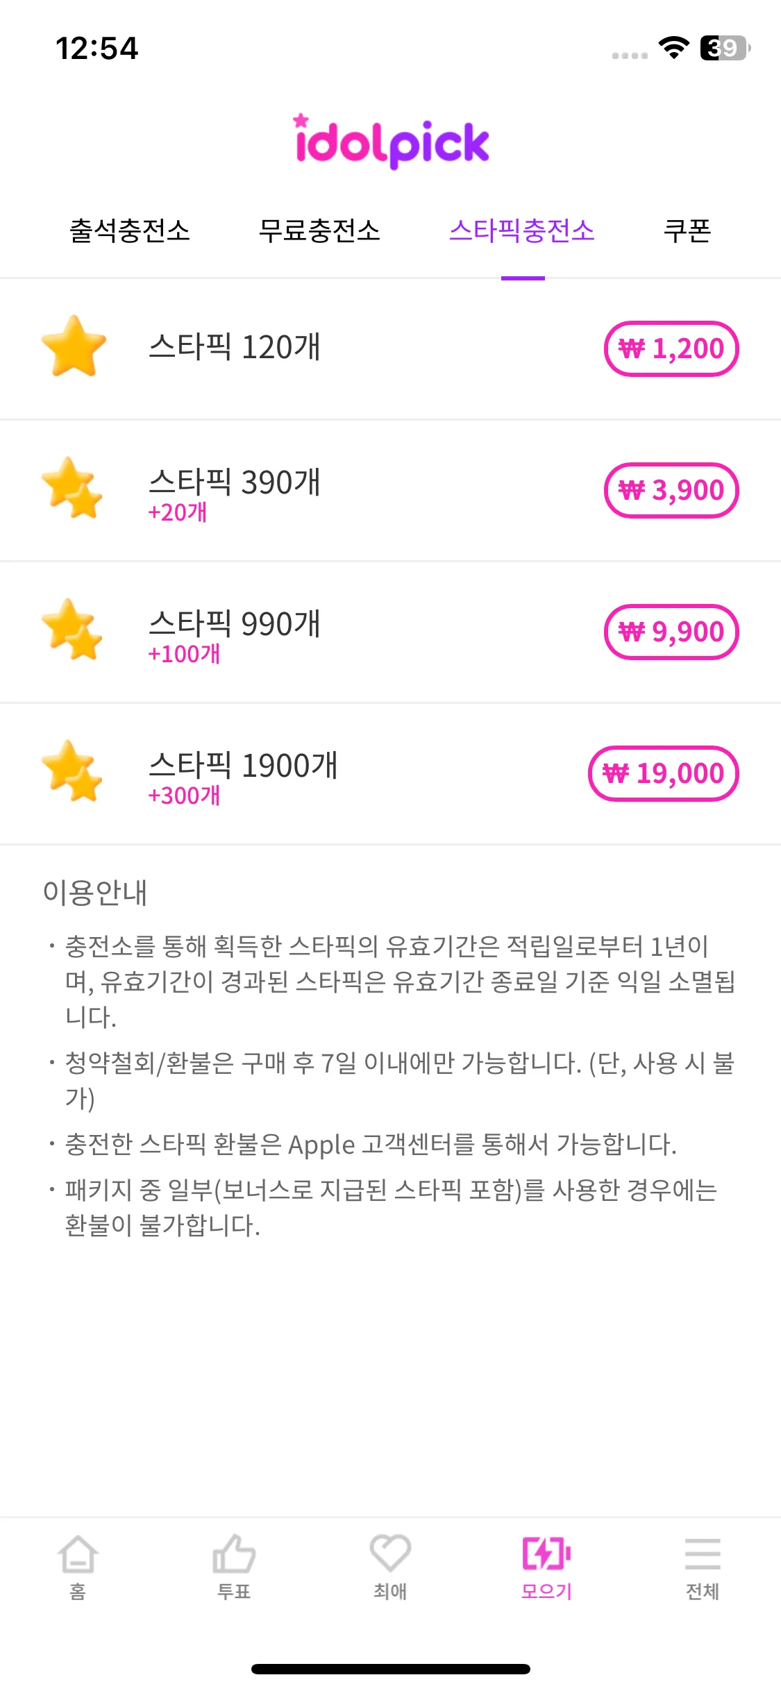Buy 120 starpicks for ₩ 1,200

[671, 348]
